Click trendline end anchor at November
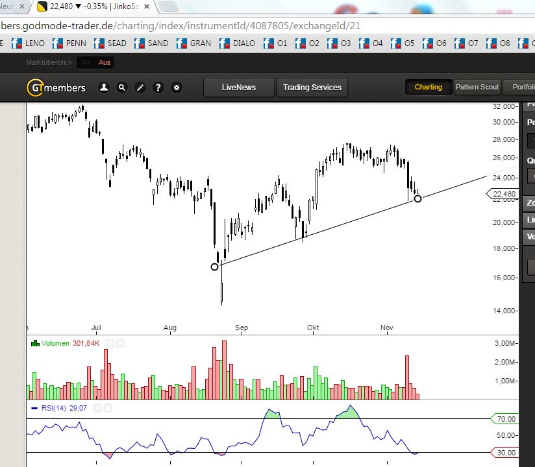 pos(417,198)
